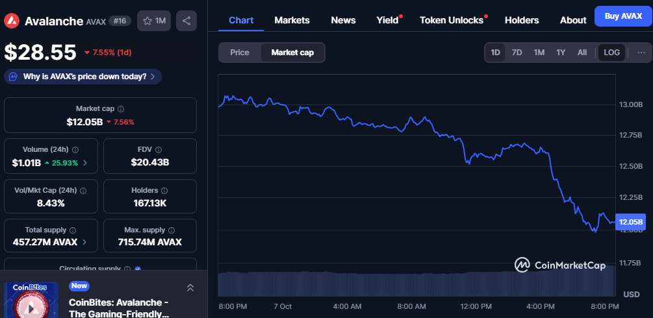Open the Markets tab
653x318 pixels.
(292, 20)
